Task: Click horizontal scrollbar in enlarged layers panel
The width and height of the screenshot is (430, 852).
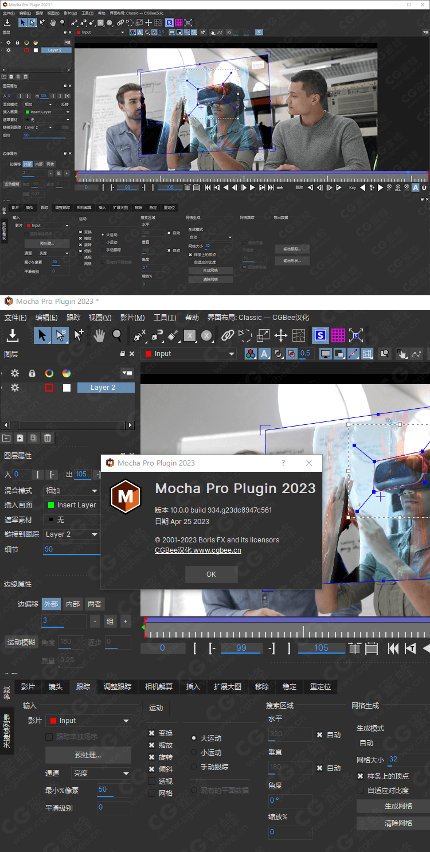Action: pyautogui.click(x=68, y=425)
